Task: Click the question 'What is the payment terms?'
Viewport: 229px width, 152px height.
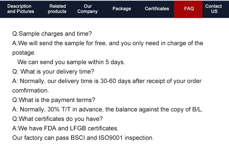Action: (54, 100)
